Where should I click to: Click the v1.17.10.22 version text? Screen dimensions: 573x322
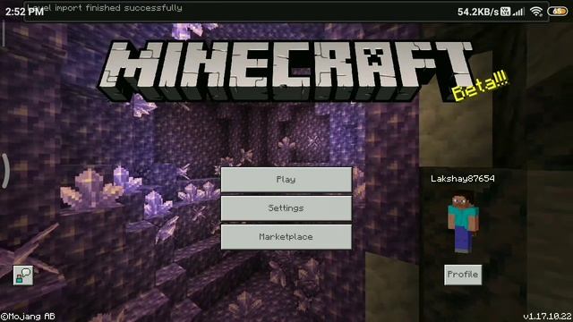(547, 316)
